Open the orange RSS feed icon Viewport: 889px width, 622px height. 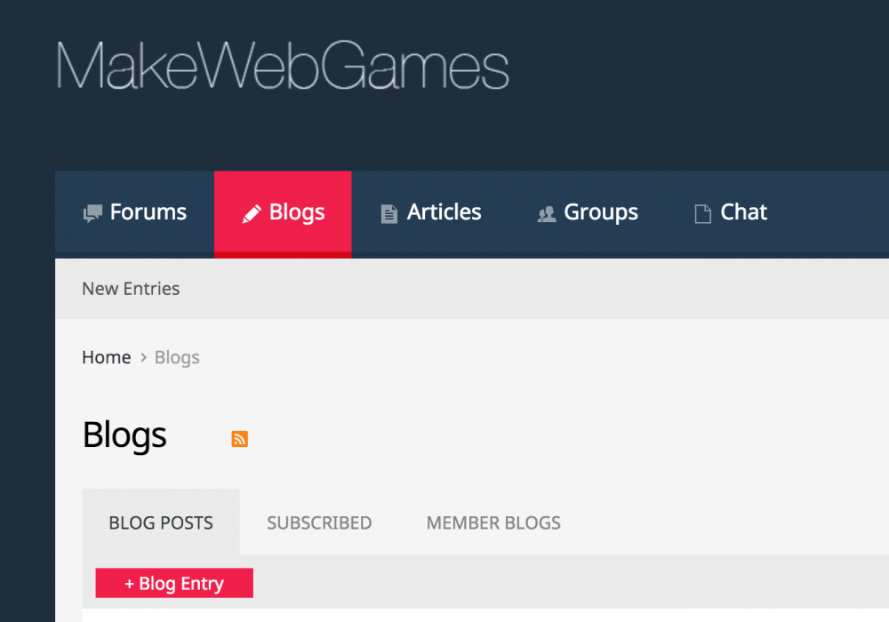click(x=239, y=438)
